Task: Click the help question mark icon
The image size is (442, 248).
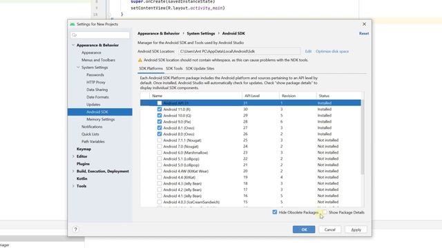Action: (75, 229)
